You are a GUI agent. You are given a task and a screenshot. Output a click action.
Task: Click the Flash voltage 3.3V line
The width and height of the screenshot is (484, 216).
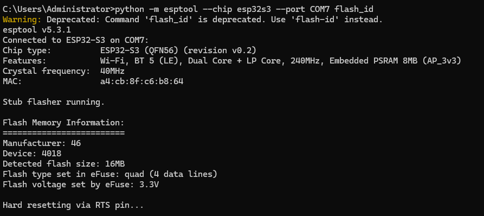(x=81, y=185)
